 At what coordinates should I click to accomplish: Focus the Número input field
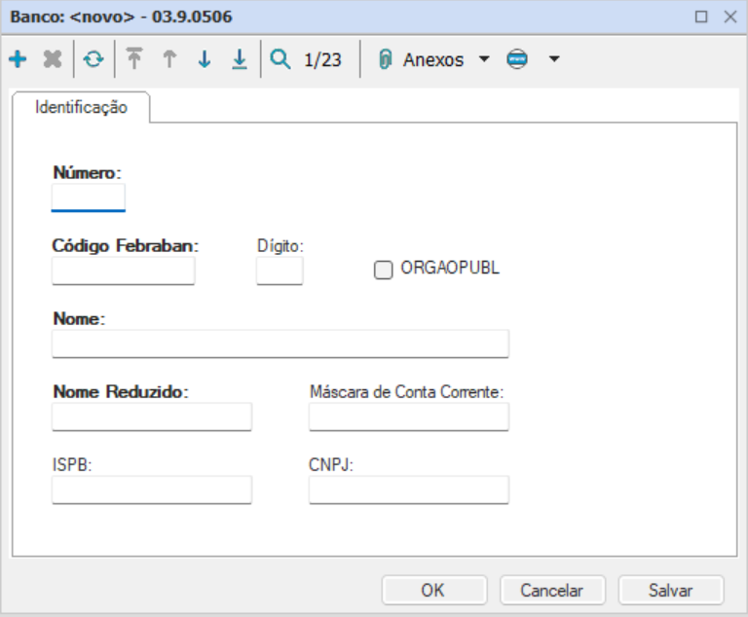(x=89, y=198)
